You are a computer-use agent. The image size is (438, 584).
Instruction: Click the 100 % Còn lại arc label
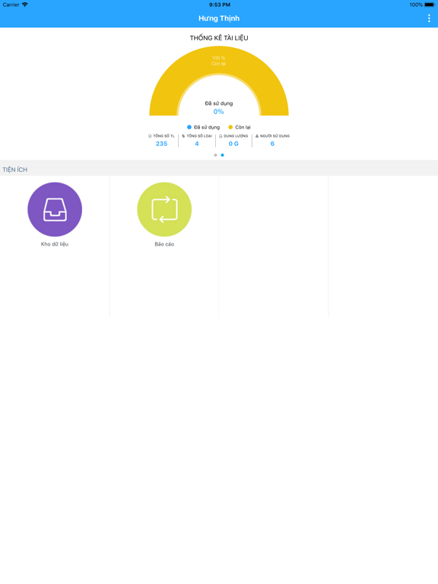[x=219, y=61]
